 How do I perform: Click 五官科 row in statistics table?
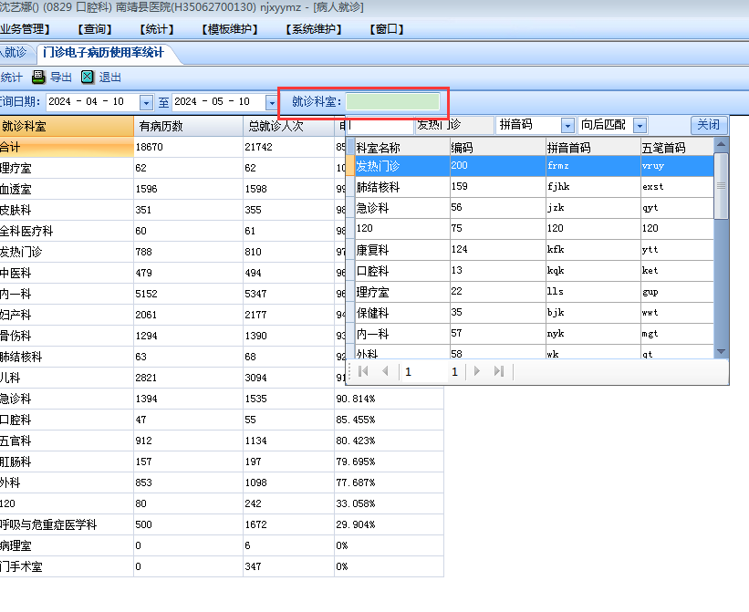tap(222, 441)
